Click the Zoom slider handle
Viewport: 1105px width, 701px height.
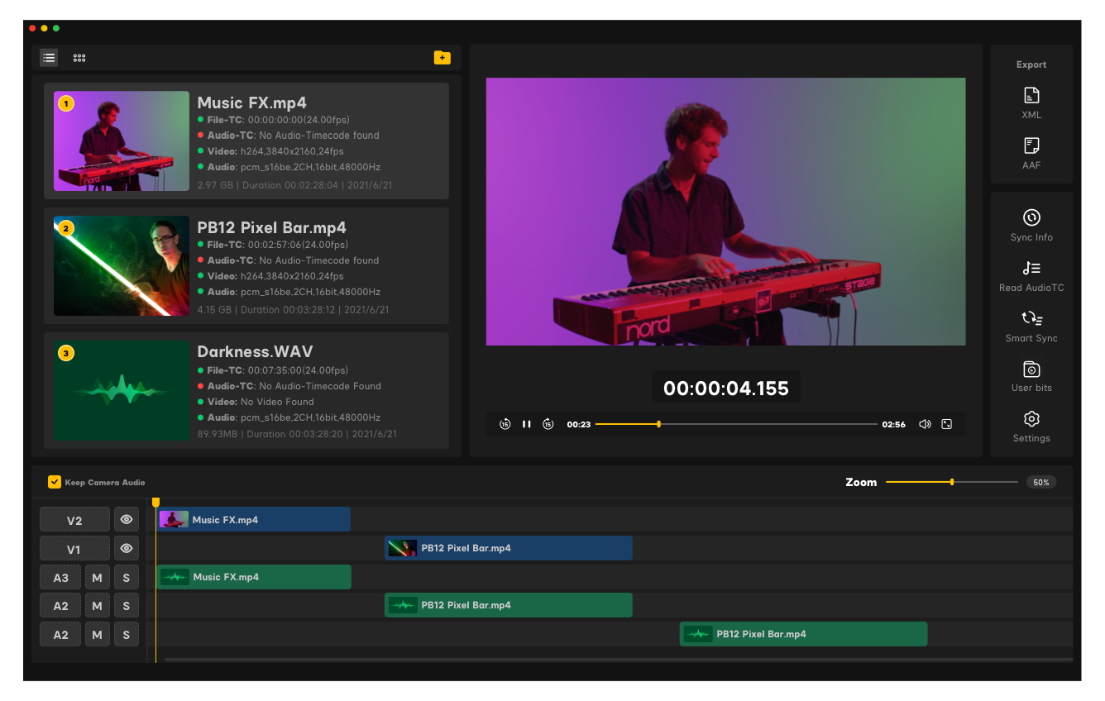(952, 482)
